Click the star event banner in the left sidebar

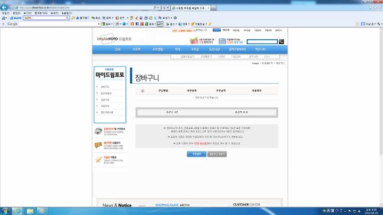point(110,160)
